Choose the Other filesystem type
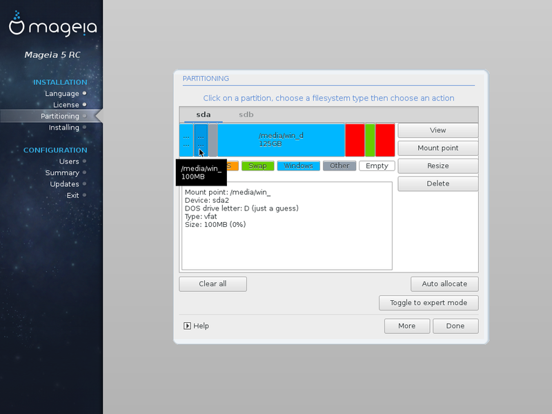Viewport: 552px width, 414px height. tap(339, 166)
